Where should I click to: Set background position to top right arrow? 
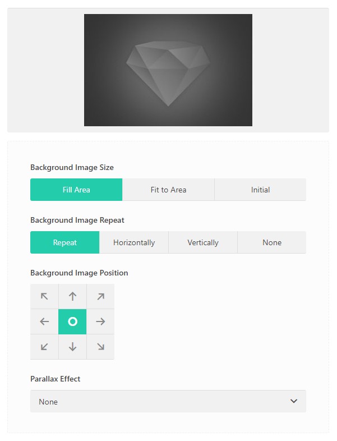[x=100, y=296]
